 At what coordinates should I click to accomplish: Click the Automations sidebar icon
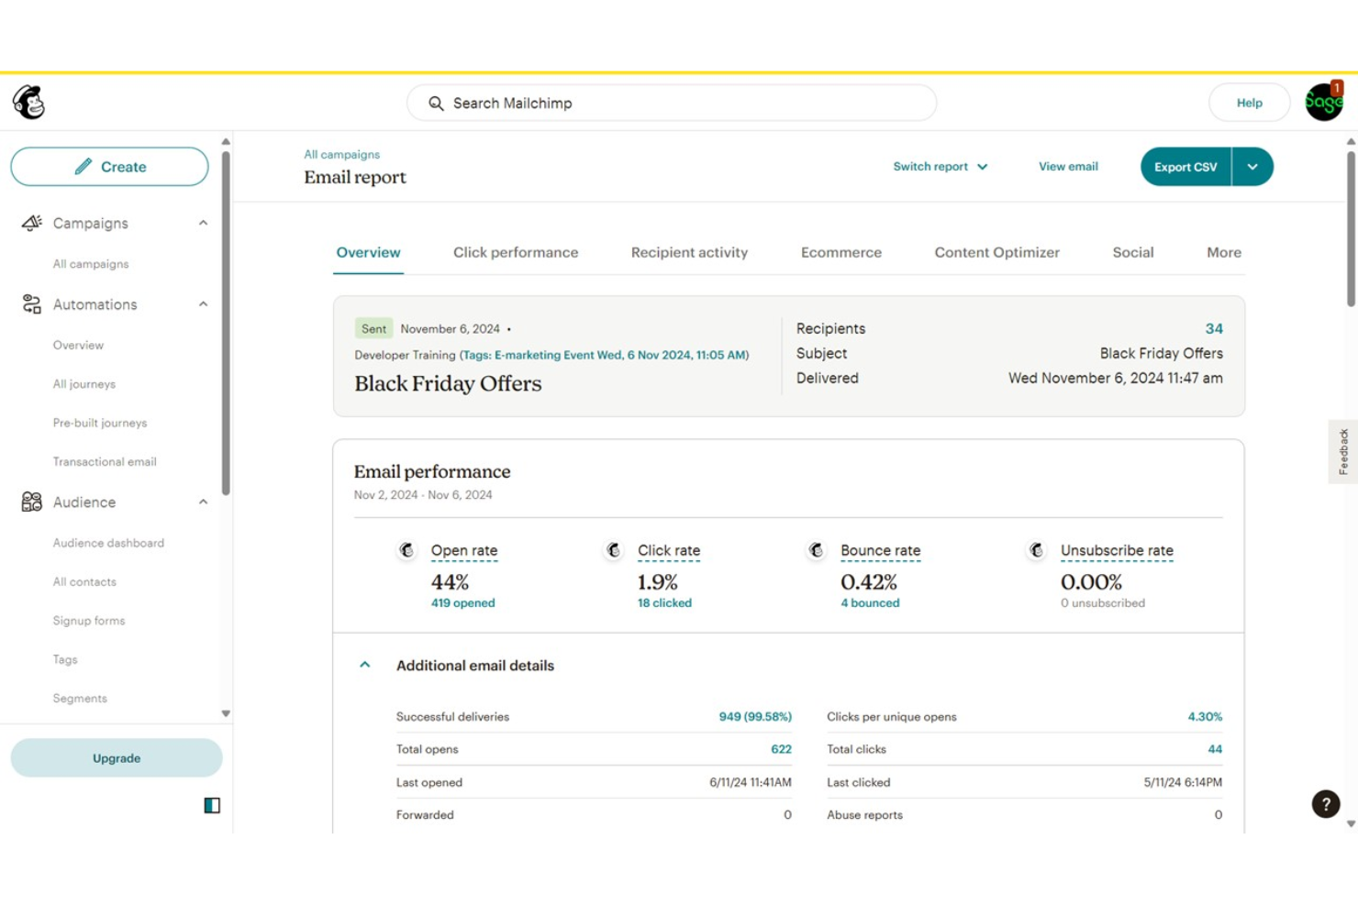30,304
